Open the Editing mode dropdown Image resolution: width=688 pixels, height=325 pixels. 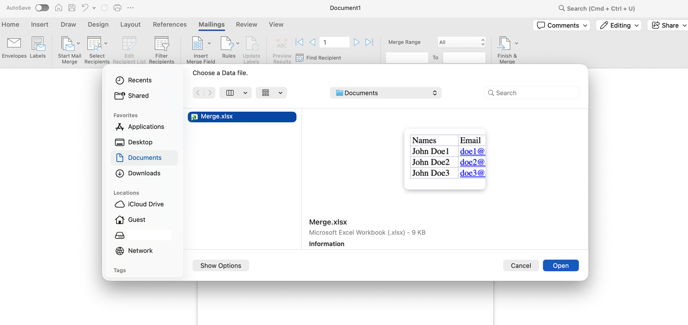click(619, 25)
